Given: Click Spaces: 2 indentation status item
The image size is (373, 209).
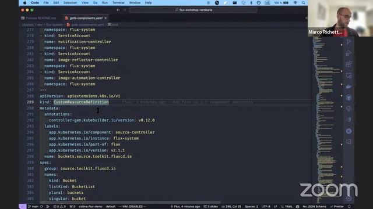Looking at the screenshot, I should click(251, 207).
